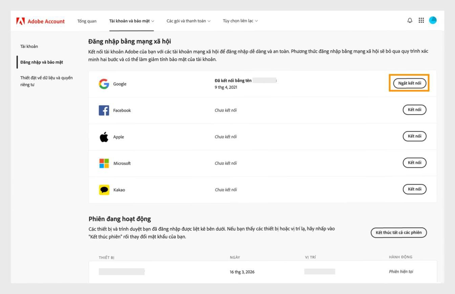Click the Phiên đang hoạt động heading
Viewport: 455px width, 294px height.
coord(120,219)
